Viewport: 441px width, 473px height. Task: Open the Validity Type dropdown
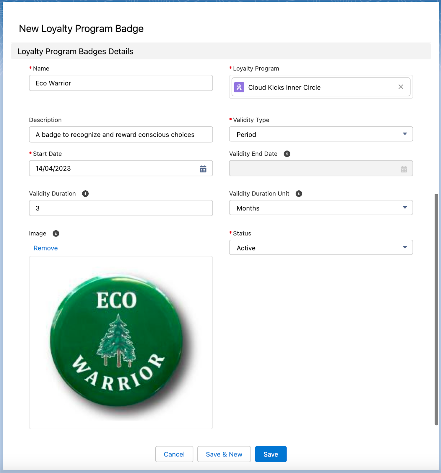click(x=321, y=134)
